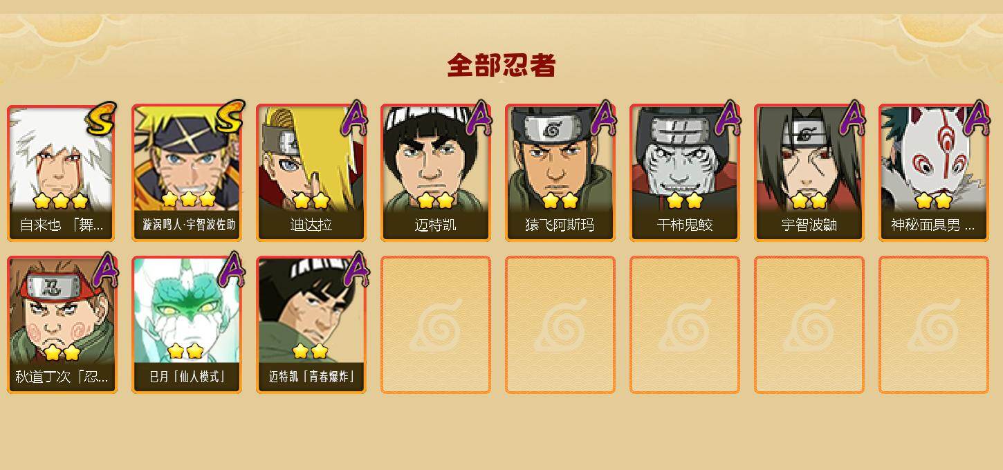Choose the 迪达拉 ninja card
This screenshot has height=470, width=1003.
click(311, 173)
